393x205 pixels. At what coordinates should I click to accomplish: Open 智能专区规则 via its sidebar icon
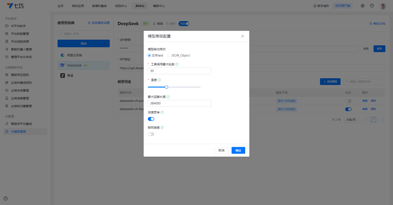click(x=7, y=75)
